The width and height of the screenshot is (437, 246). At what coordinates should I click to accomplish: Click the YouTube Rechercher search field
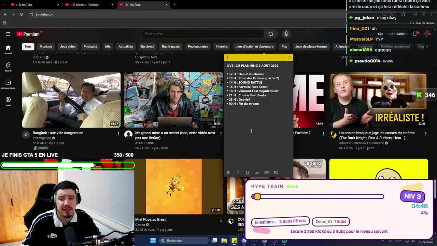click(203, 34)
